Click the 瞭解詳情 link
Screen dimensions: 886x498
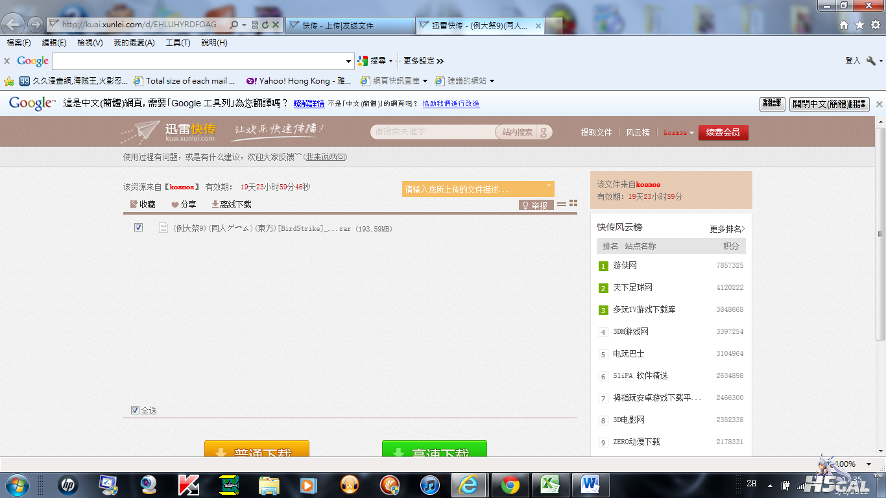point(309,104)
